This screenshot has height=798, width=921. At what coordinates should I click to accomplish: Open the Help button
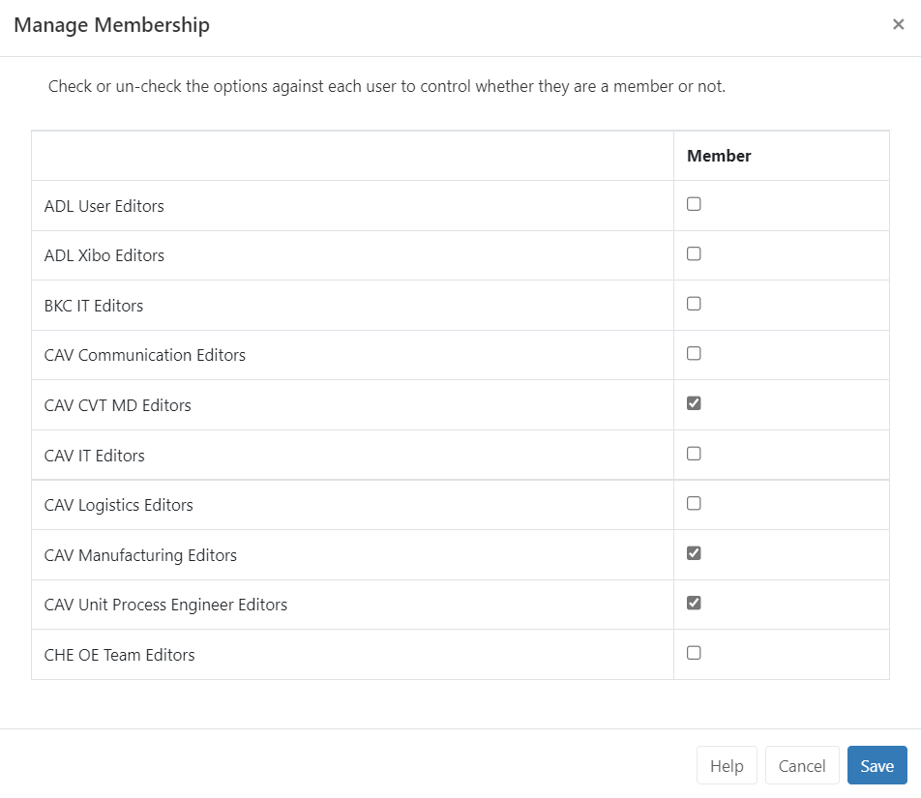[727, 765]
